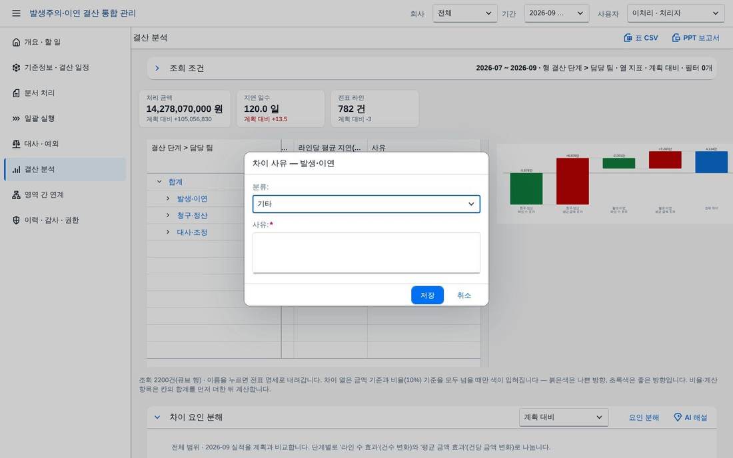Open 개요 · 할 일 in the sidebar
The height and width of the screenshot is (458, 733).
pos(65,42)
